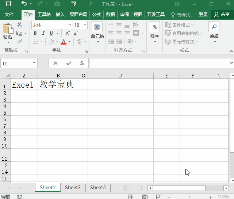Click the Save icon in the title bar
Image resolution: width=234 pixels, height=199 pixels.
(8, 4)
